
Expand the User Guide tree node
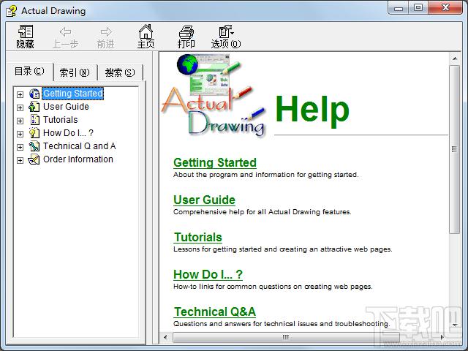tap(20, 107)
